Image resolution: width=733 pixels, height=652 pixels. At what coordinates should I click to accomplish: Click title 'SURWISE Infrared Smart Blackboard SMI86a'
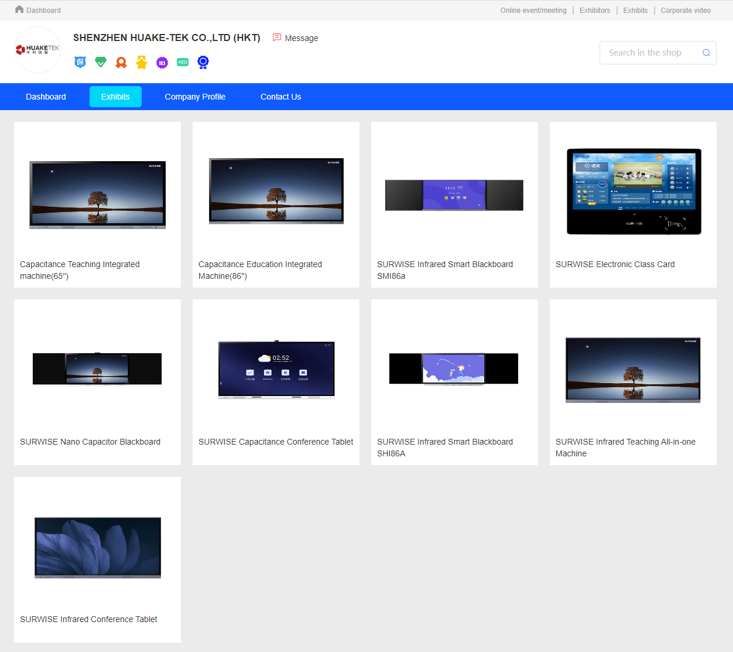click(x=445, y=270)
